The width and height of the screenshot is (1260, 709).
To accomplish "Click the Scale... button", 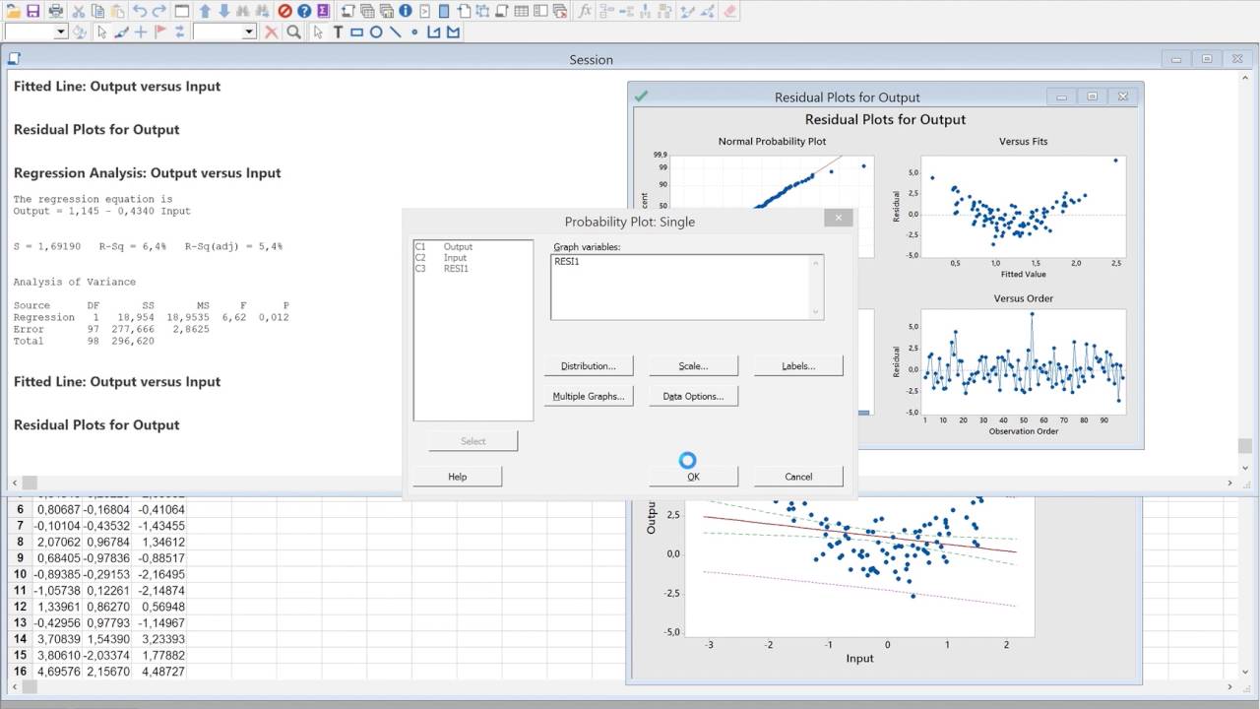I will 693,366.
